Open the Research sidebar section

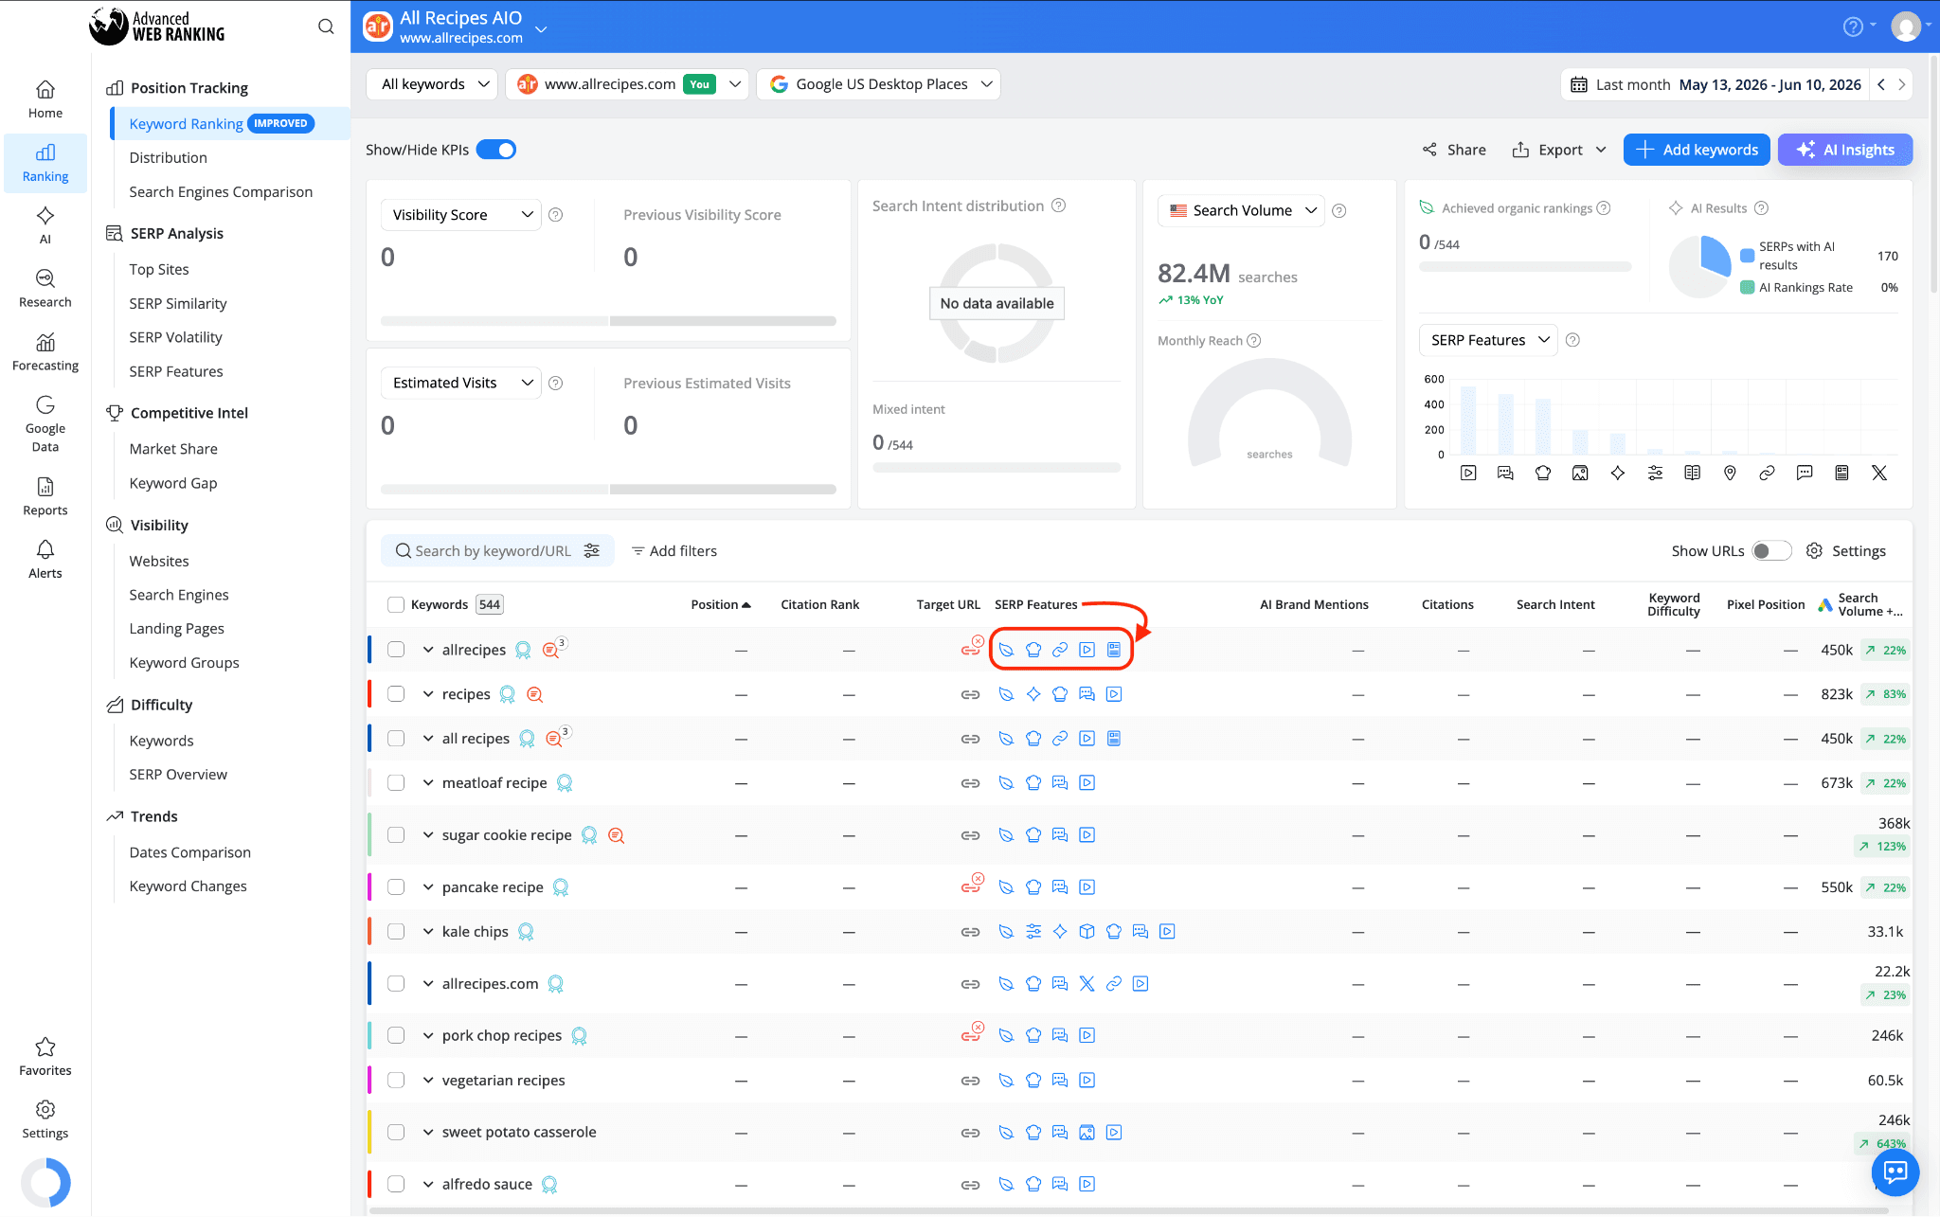(45, 289)
